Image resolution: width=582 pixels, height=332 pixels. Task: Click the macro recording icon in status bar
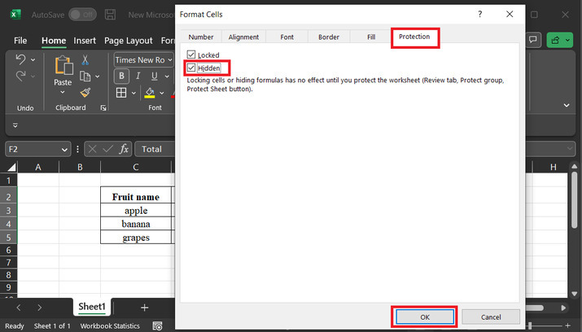tap(157, 326)
